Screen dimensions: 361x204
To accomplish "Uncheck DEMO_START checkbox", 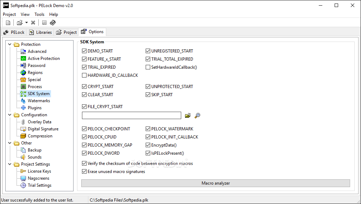I will [x=84, y=51].
